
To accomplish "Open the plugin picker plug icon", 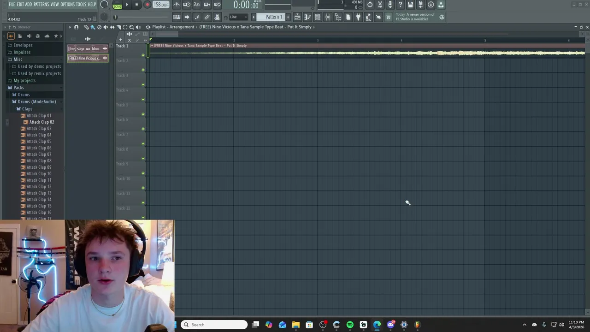I will tap(358, 17).
